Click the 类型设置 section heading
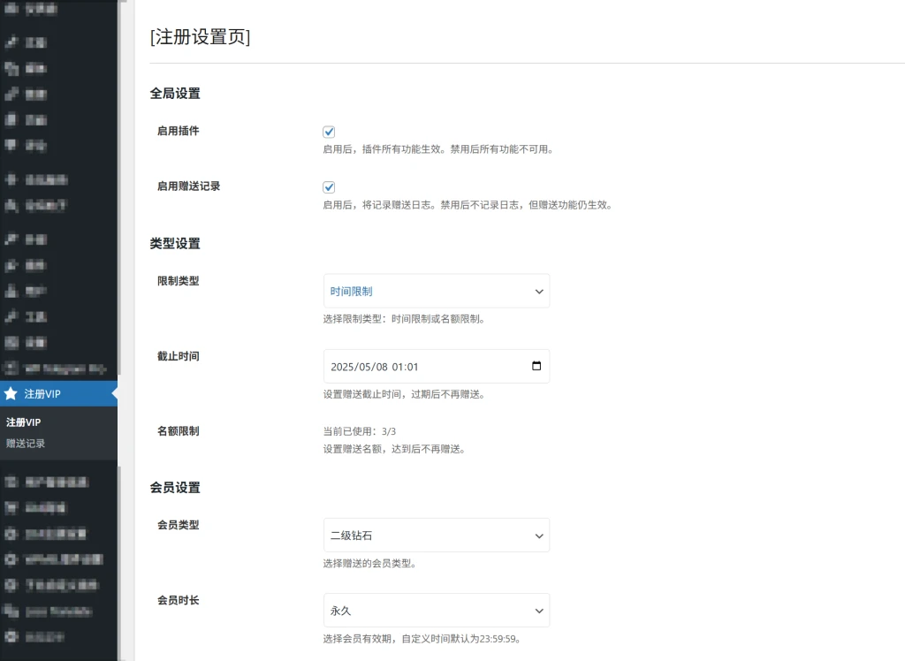Screen dimensions: 905x661 [175, 244]
